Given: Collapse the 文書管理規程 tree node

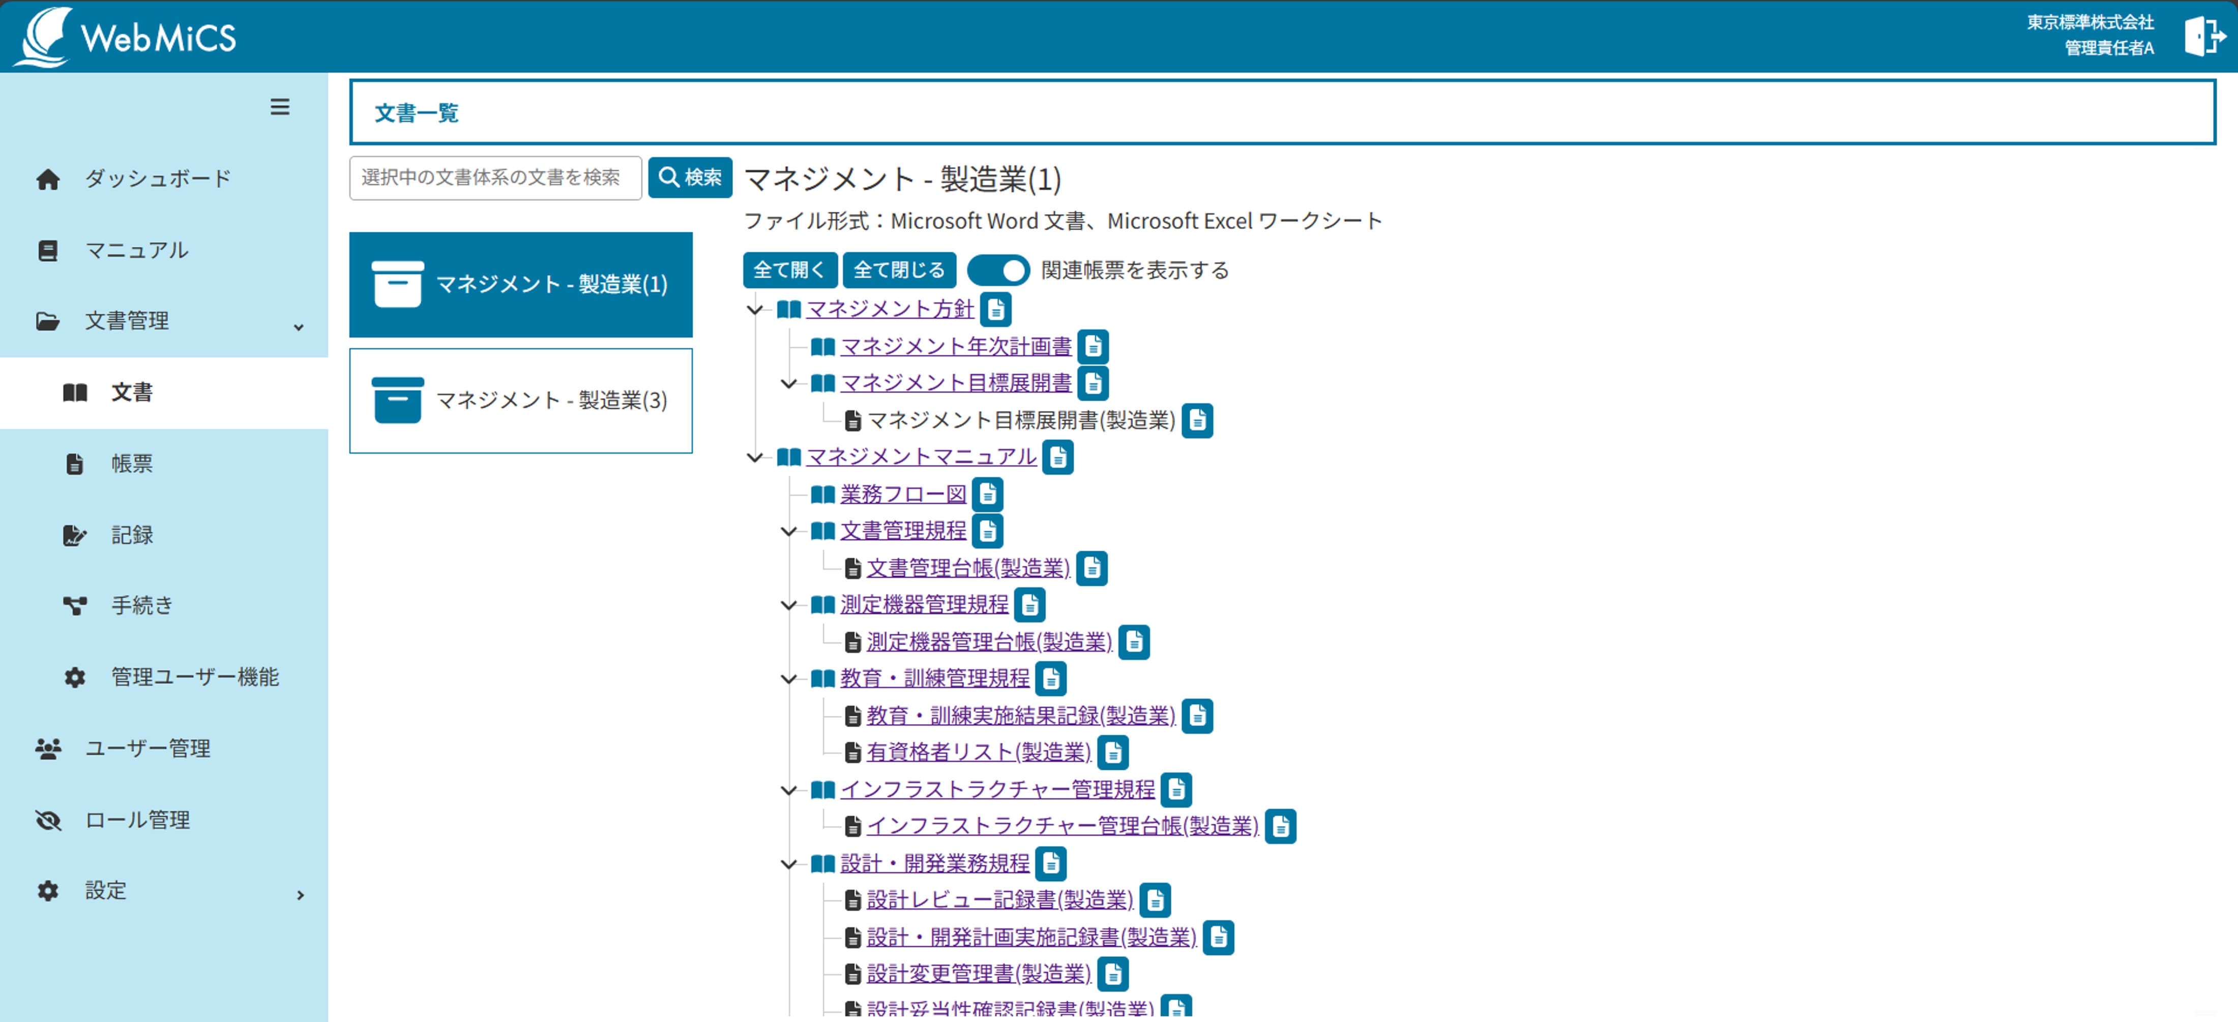Looking at the screenshot, I should point(788,530).
